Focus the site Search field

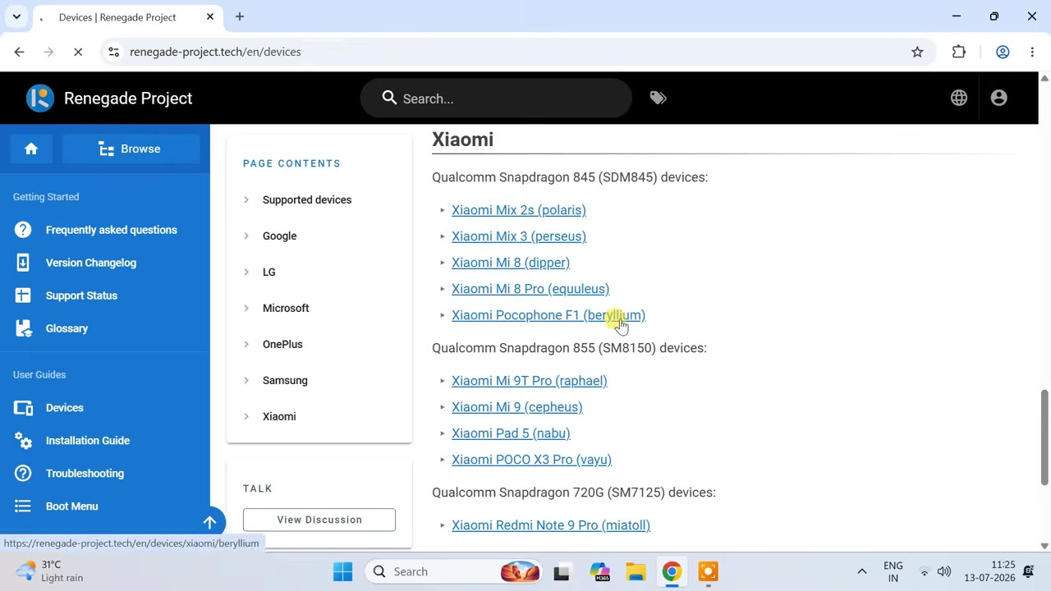tap(496, 98)
